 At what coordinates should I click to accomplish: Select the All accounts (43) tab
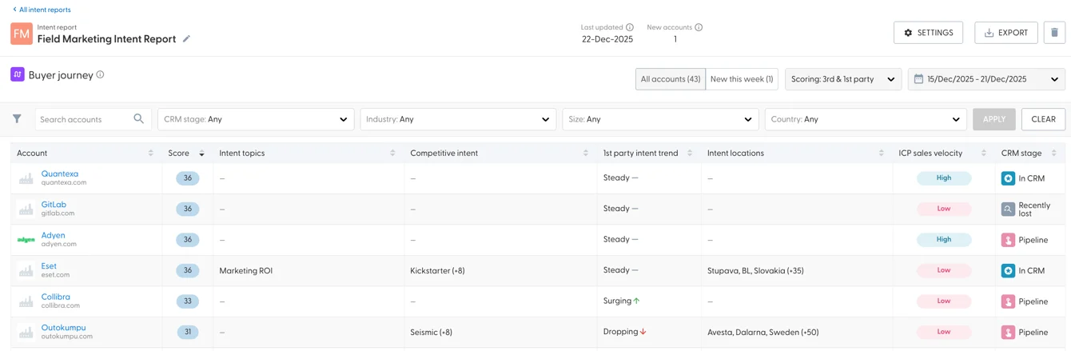tap(671, 79)
